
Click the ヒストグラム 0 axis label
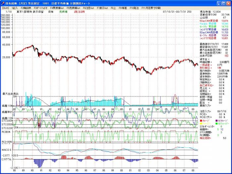[x=7, y=159]
